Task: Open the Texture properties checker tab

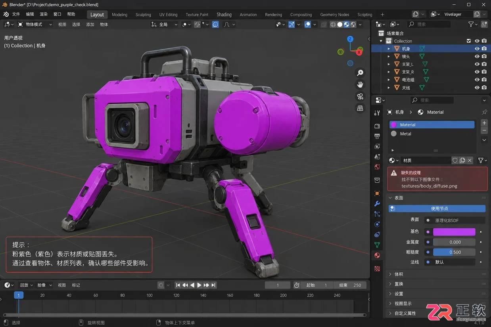Action: point(377,268)
